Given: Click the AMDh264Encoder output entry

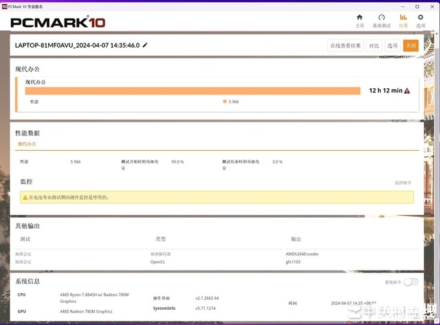Looking at the screenshot, I should pyautogui.click(x=302, y=254).
